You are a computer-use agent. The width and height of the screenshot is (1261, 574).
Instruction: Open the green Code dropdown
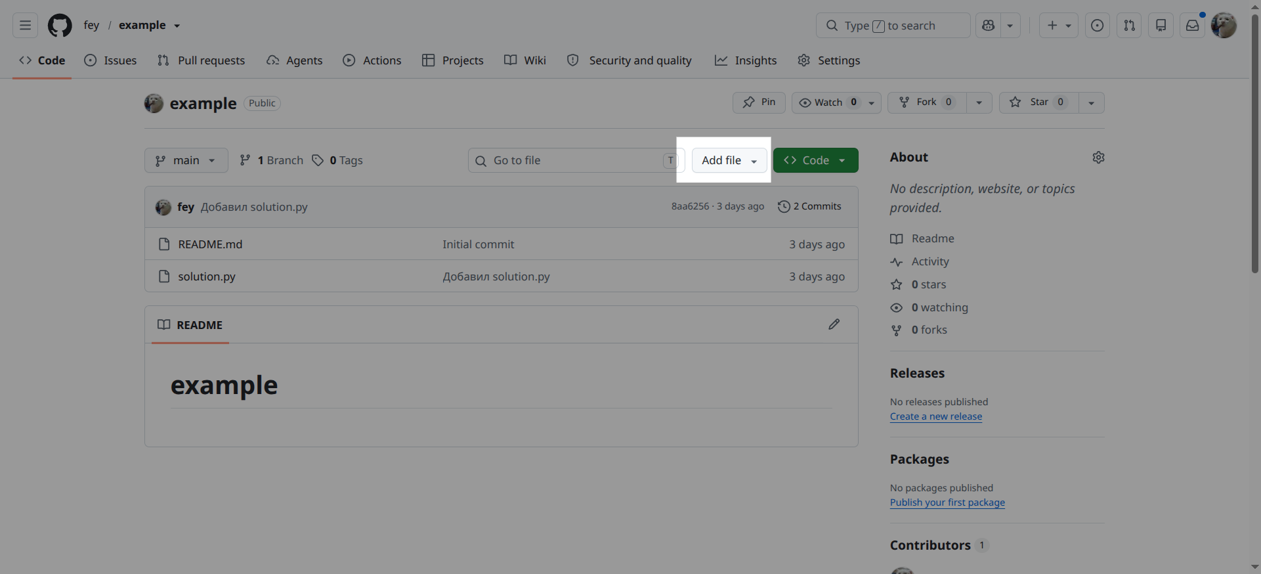click(x=816, y=160)
